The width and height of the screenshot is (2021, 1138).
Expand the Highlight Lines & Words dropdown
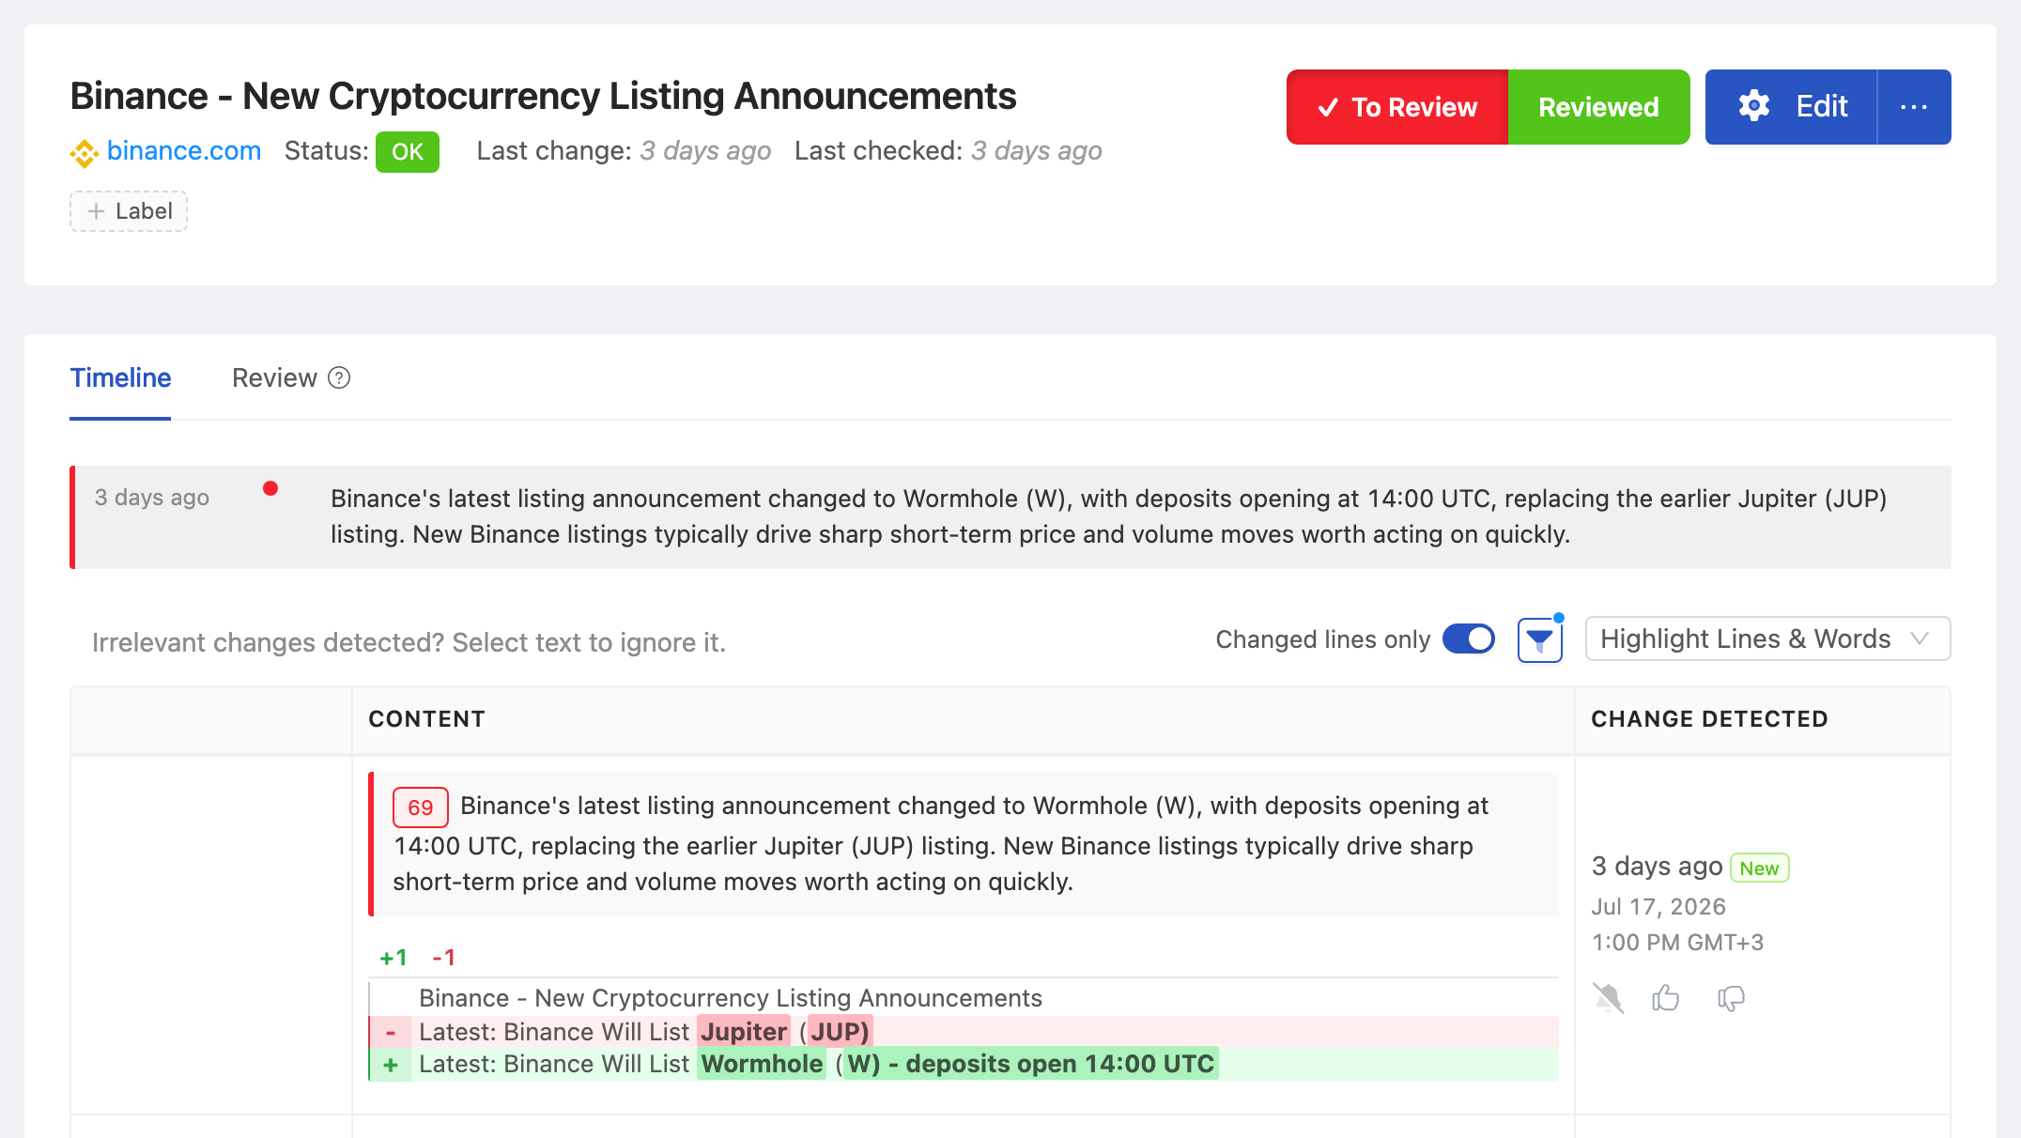pos(1767,639)
